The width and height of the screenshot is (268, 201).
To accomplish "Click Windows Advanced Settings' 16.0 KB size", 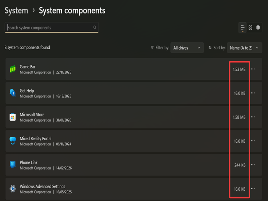I will coord(240,189).
